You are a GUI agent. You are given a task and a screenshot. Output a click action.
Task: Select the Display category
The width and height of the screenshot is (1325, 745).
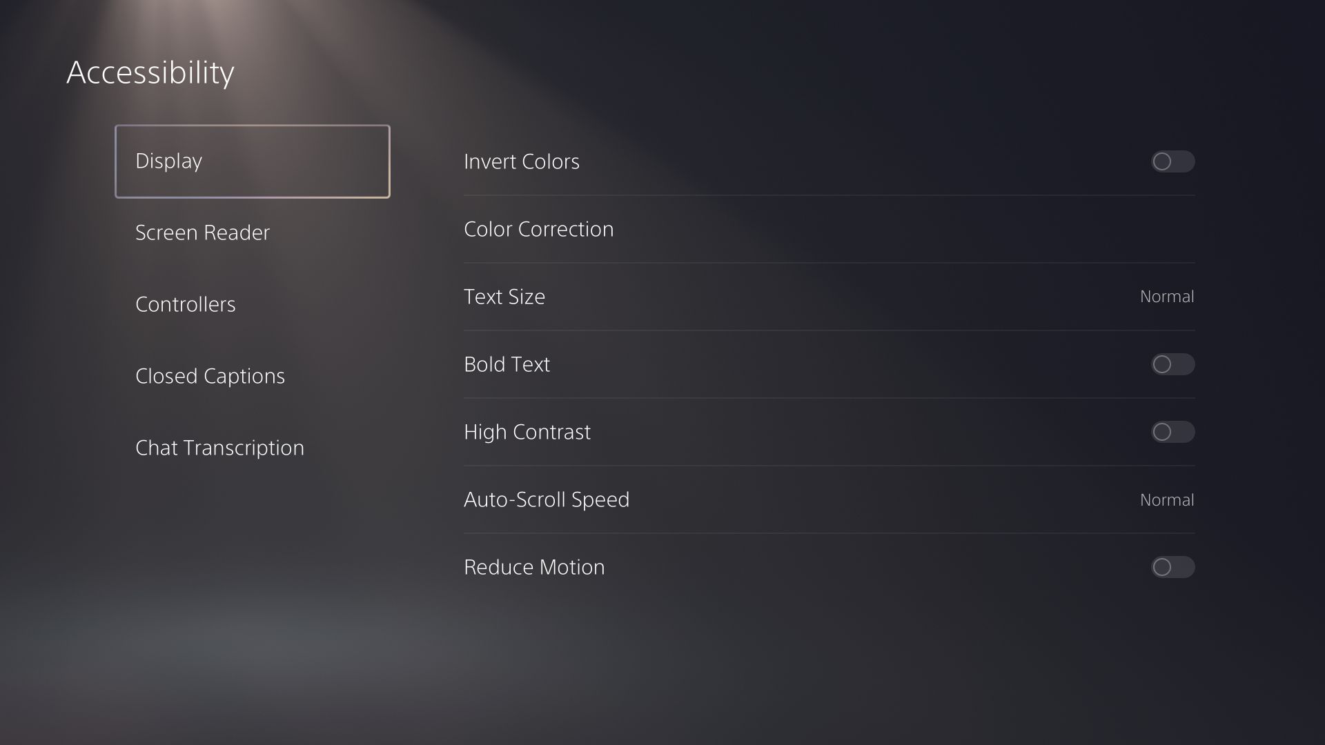coord(252,161)
